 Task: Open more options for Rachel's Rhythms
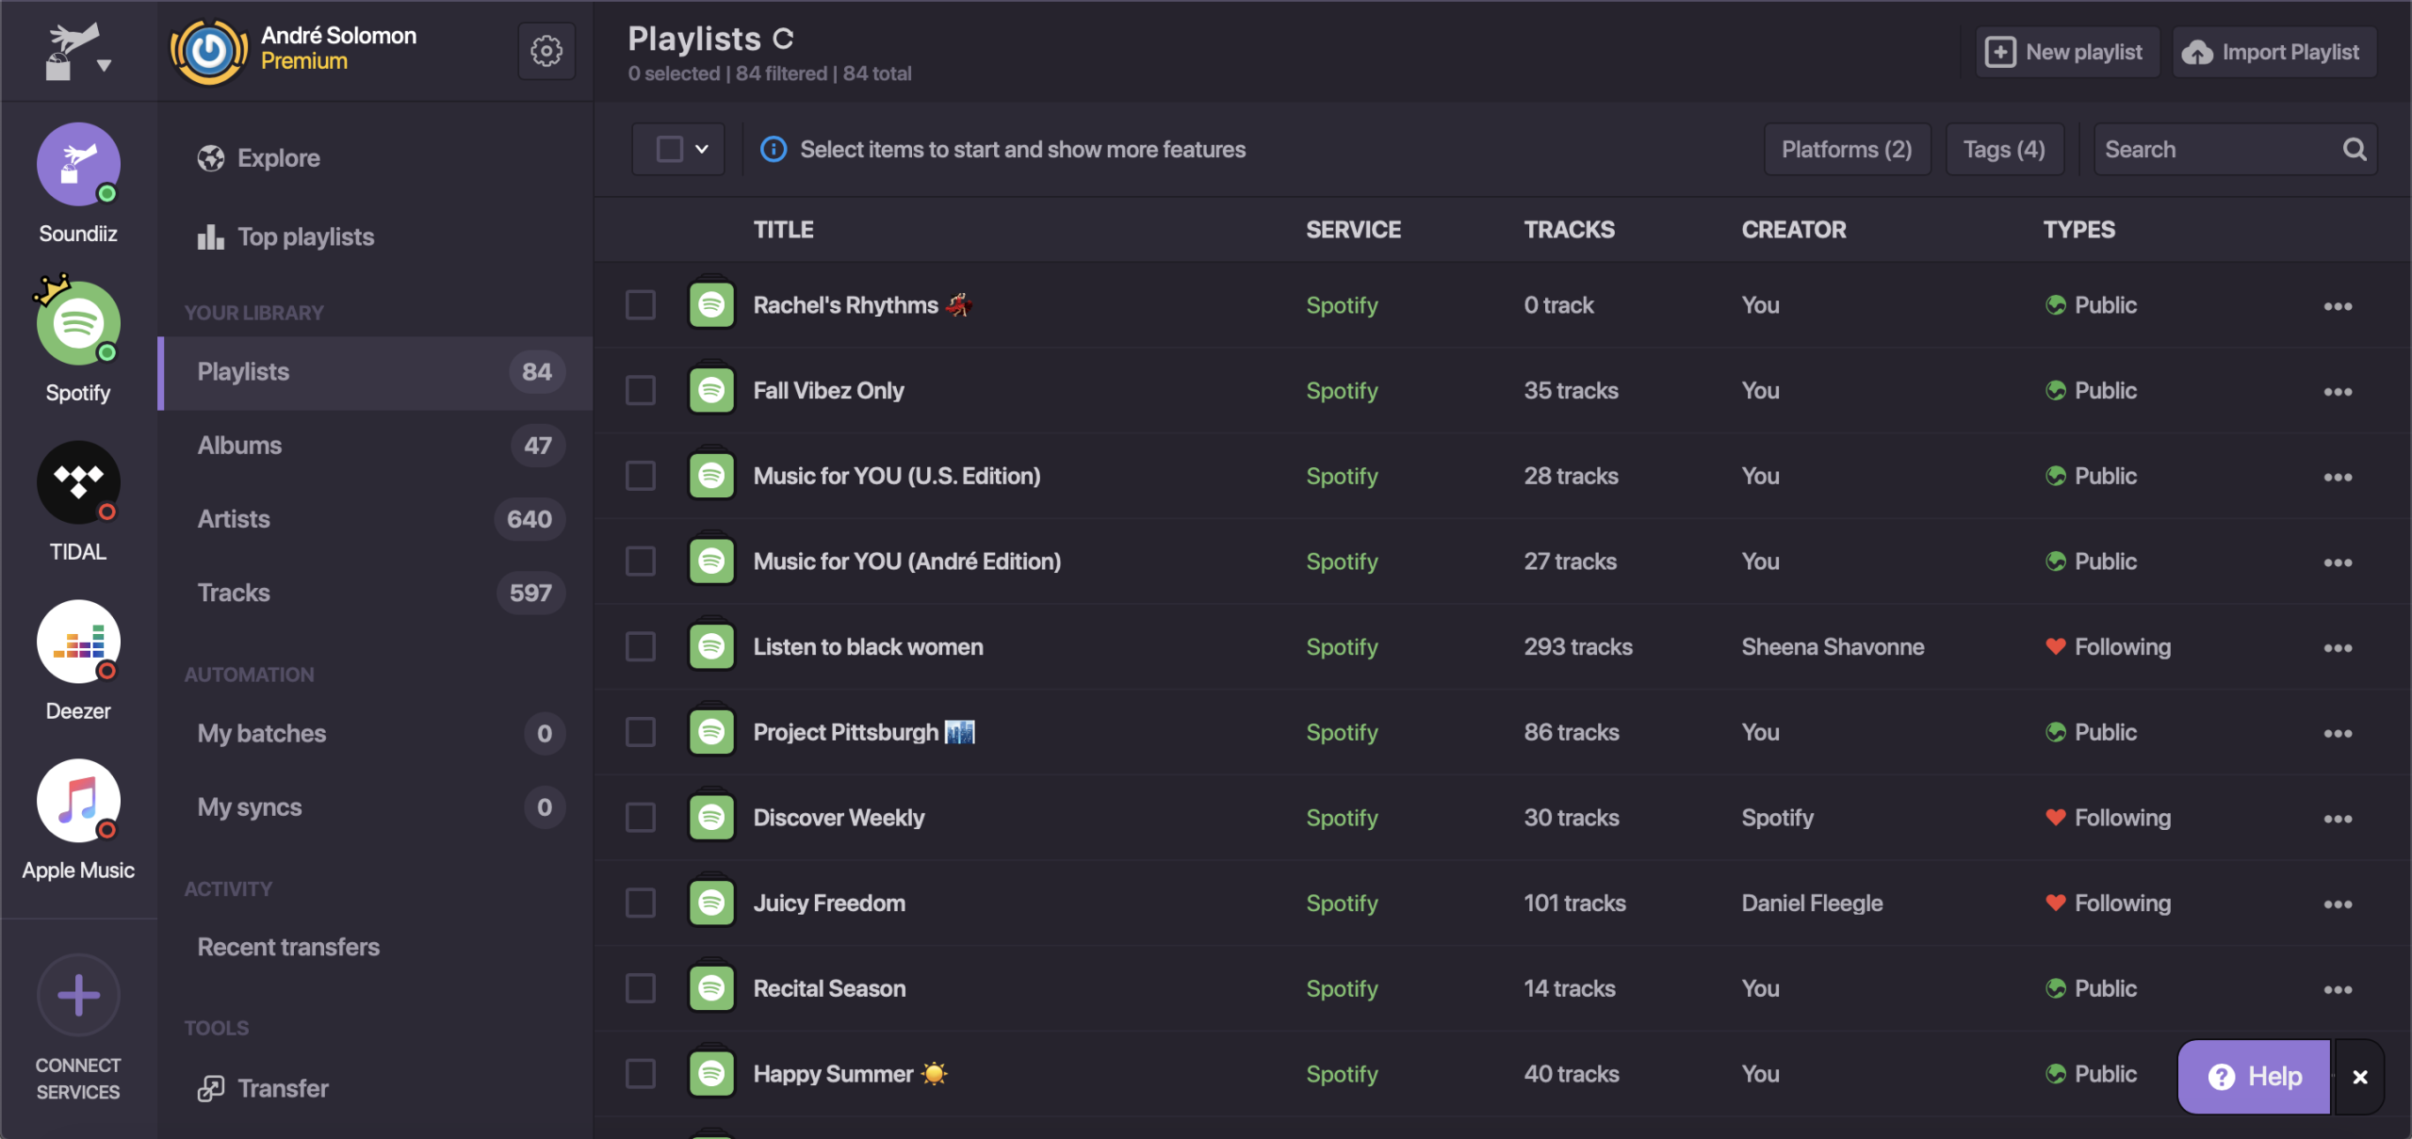point(2338,306)
